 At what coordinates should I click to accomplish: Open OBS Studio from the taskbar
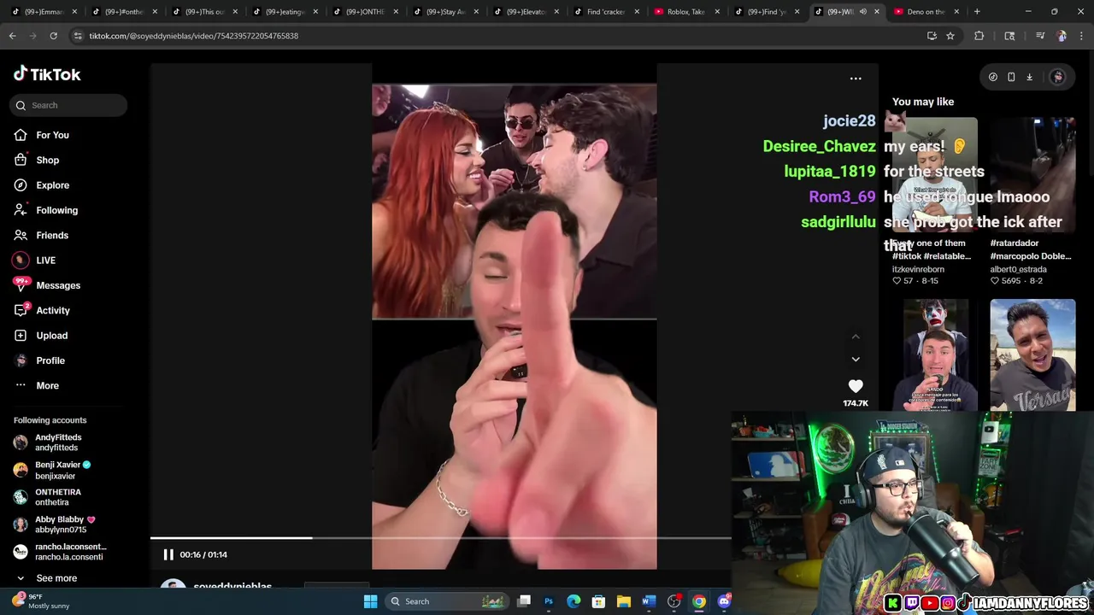pyautogui.click(x=673, y=601)
